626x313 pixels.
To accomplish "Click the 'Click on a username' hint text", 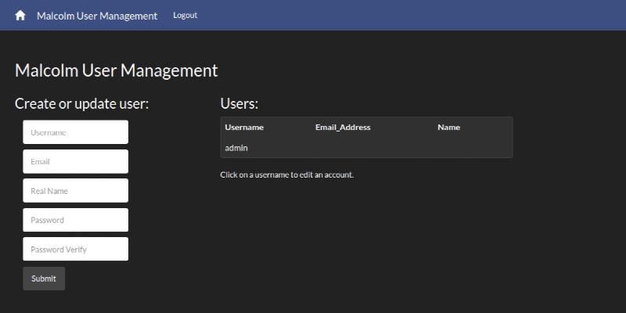I will [x=287, y=174].
